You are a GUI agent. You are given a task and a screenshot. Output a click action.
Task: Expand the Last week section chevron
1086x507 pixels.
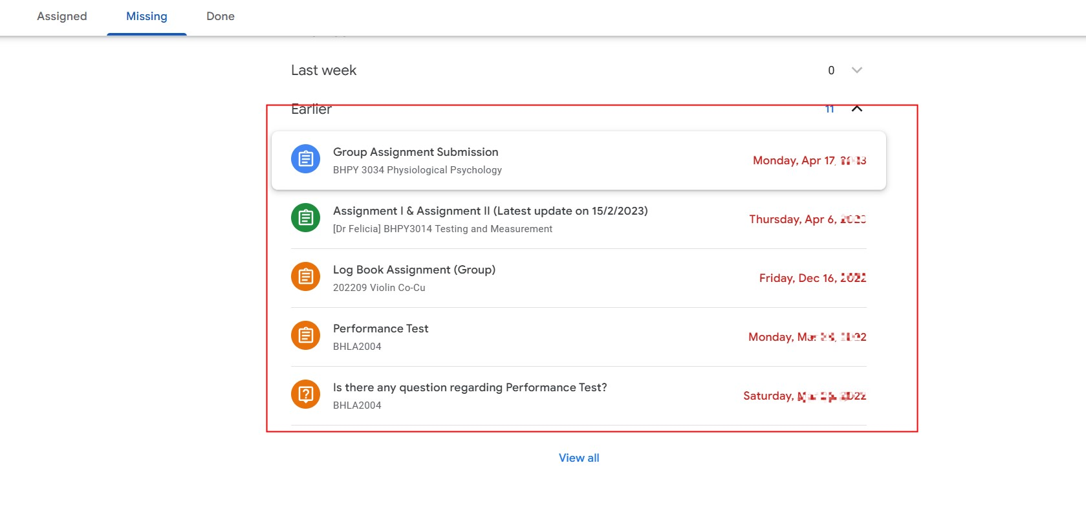click(857, 70)
